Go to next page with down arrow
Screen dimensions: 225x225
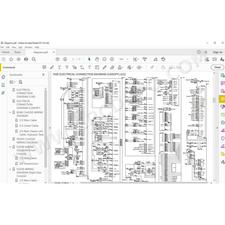pos(65,59)
